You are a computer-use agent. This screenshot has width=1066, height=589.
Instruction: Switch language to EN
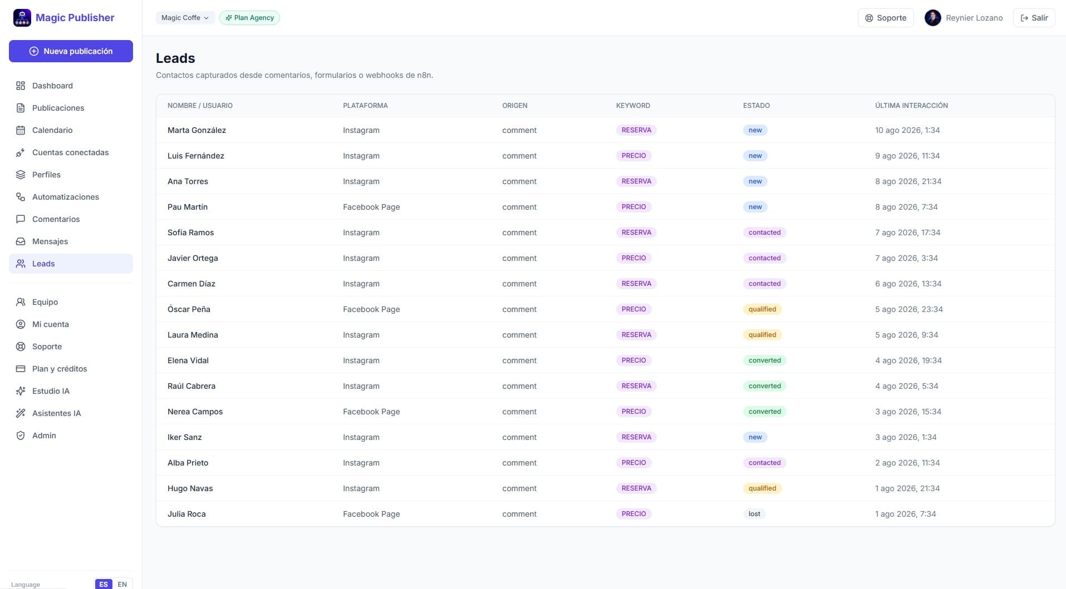[122, 584]
